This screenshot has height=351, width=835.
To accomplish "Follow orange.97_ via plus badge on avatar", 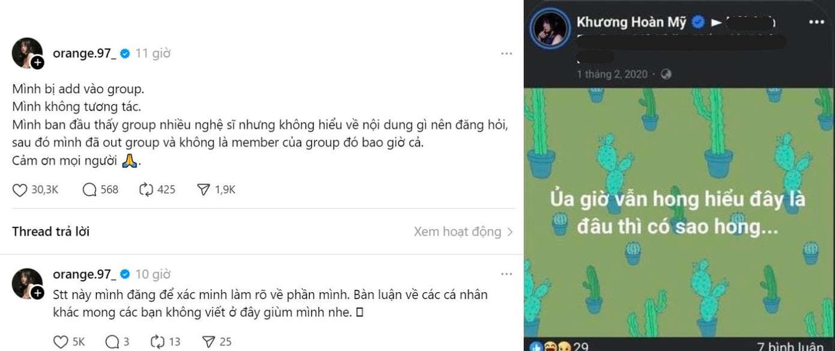I will click(x=37, y=63).
